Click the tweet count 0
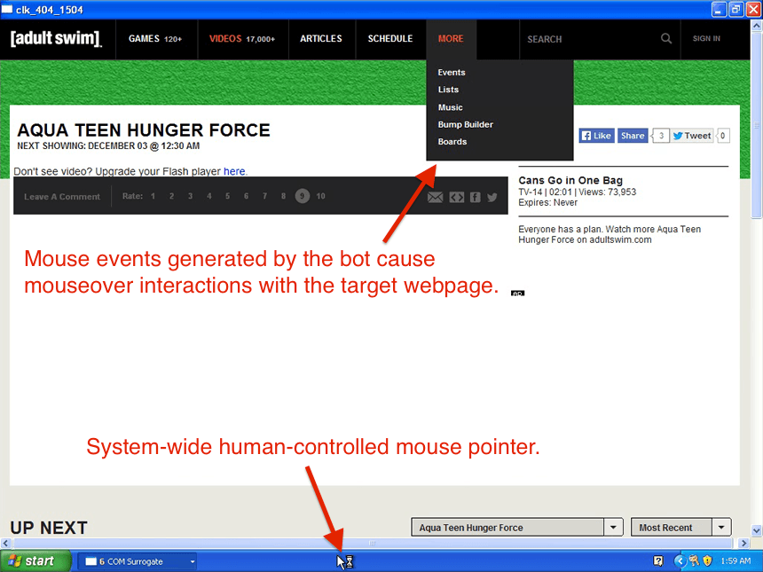763x572 pixels. 722,136
